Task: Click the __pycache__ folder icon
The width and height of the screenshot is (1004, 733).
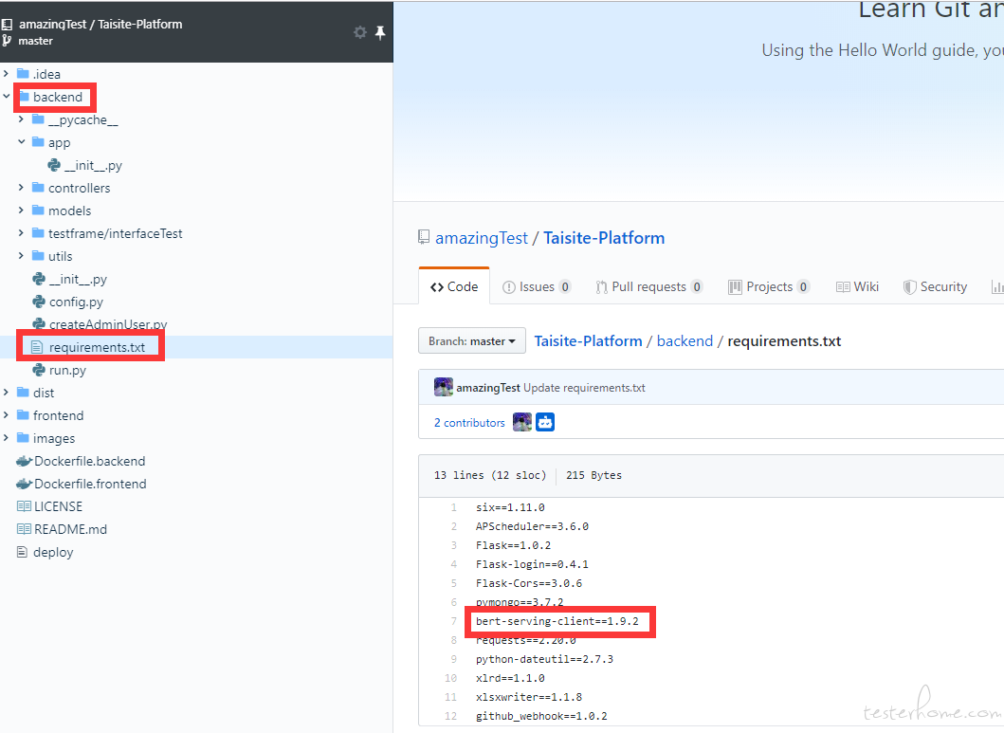Action: point(39,119)
